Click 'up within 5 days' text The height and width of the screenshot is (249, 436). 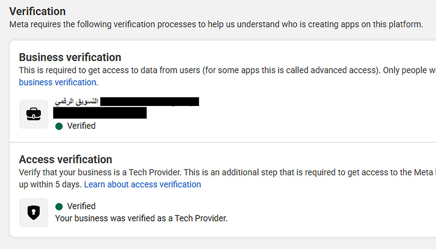pyautogui.click(x=50, y=184)
